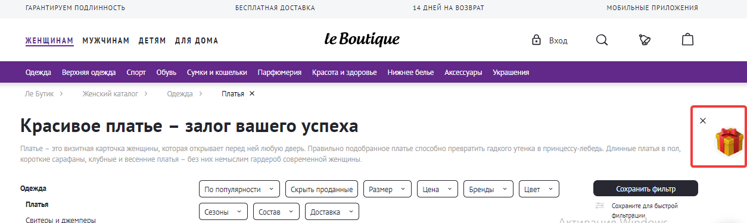Image resolution: width=747 pixels, height=223 pixels.
Task: Click МОБИЛЬНЫЕ ПРИЛОЖЕНИЯ link
Action: [x=652, y=8]
